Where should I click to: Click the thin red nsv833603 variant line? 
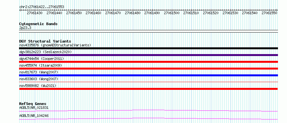148,82
